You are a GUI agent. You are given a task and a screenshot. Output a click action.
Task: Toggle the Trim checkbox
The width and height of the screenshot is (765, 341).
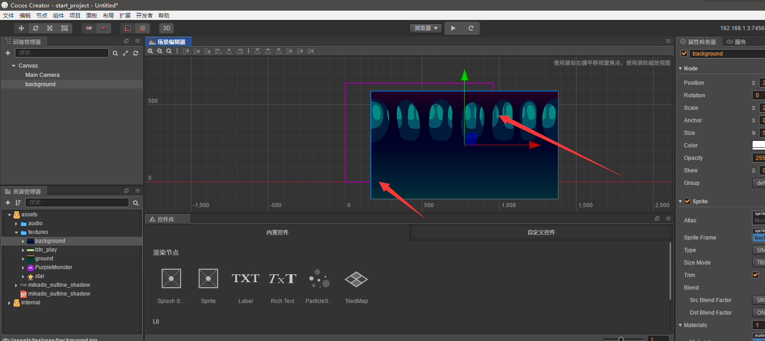pyautogui.click(x=755, y=275)
